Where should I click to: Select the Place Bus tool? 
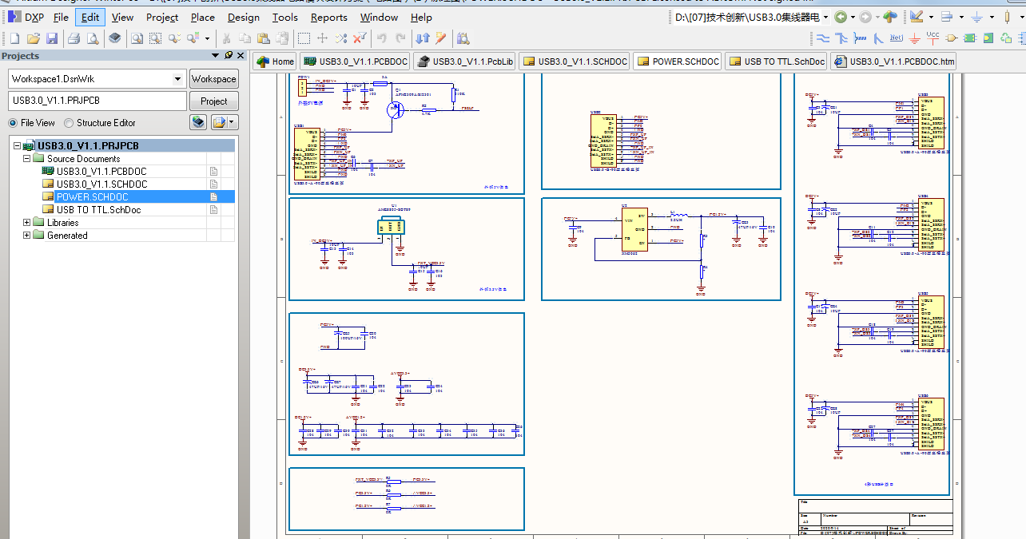pyautogui.click(x=841, y=38)
